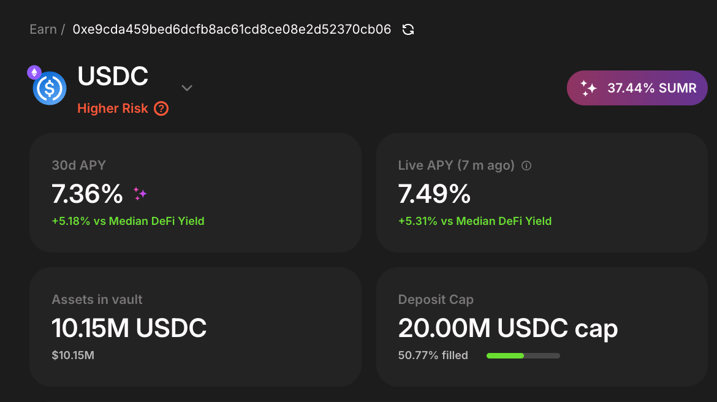Viewport: 717px width, 402px height.
Task: Click +5.18% vs Median DeFi Yield text
Action: click(128, 221)
